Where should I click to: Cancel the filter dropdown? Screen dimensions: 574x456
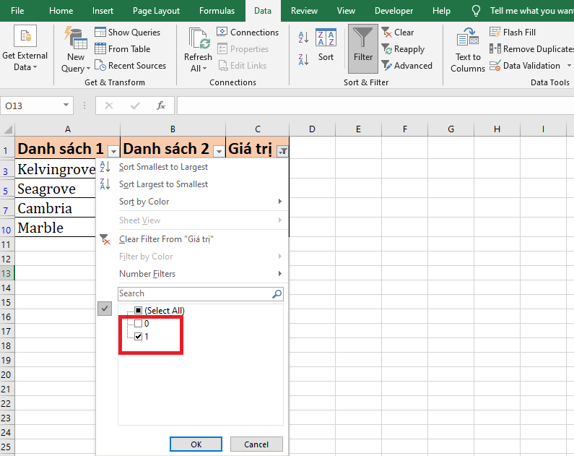coord(256,444)
